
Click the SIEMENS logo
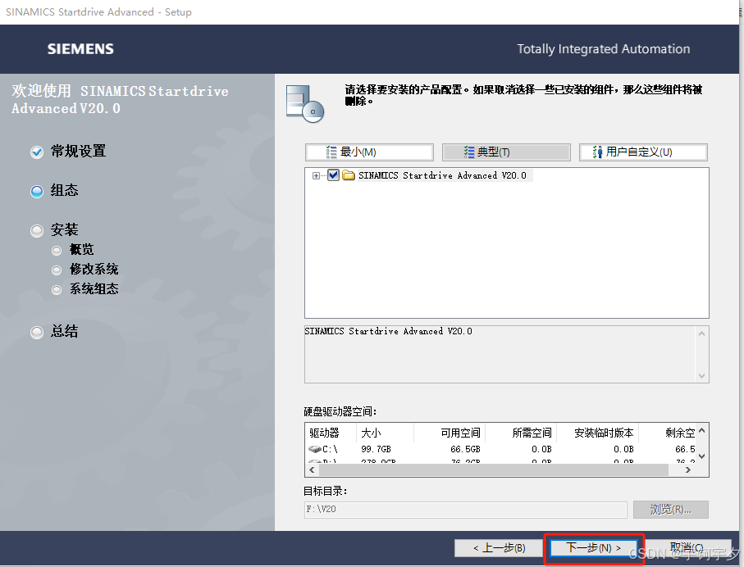coord(80,49)
